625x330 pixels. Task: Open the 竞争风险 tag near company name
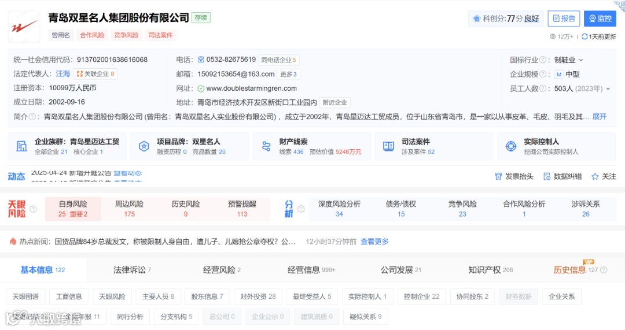click(126, 35)
